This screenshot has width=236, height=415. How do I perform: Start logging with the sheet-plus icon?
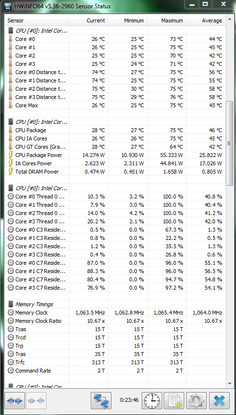[x=173, y=401]
